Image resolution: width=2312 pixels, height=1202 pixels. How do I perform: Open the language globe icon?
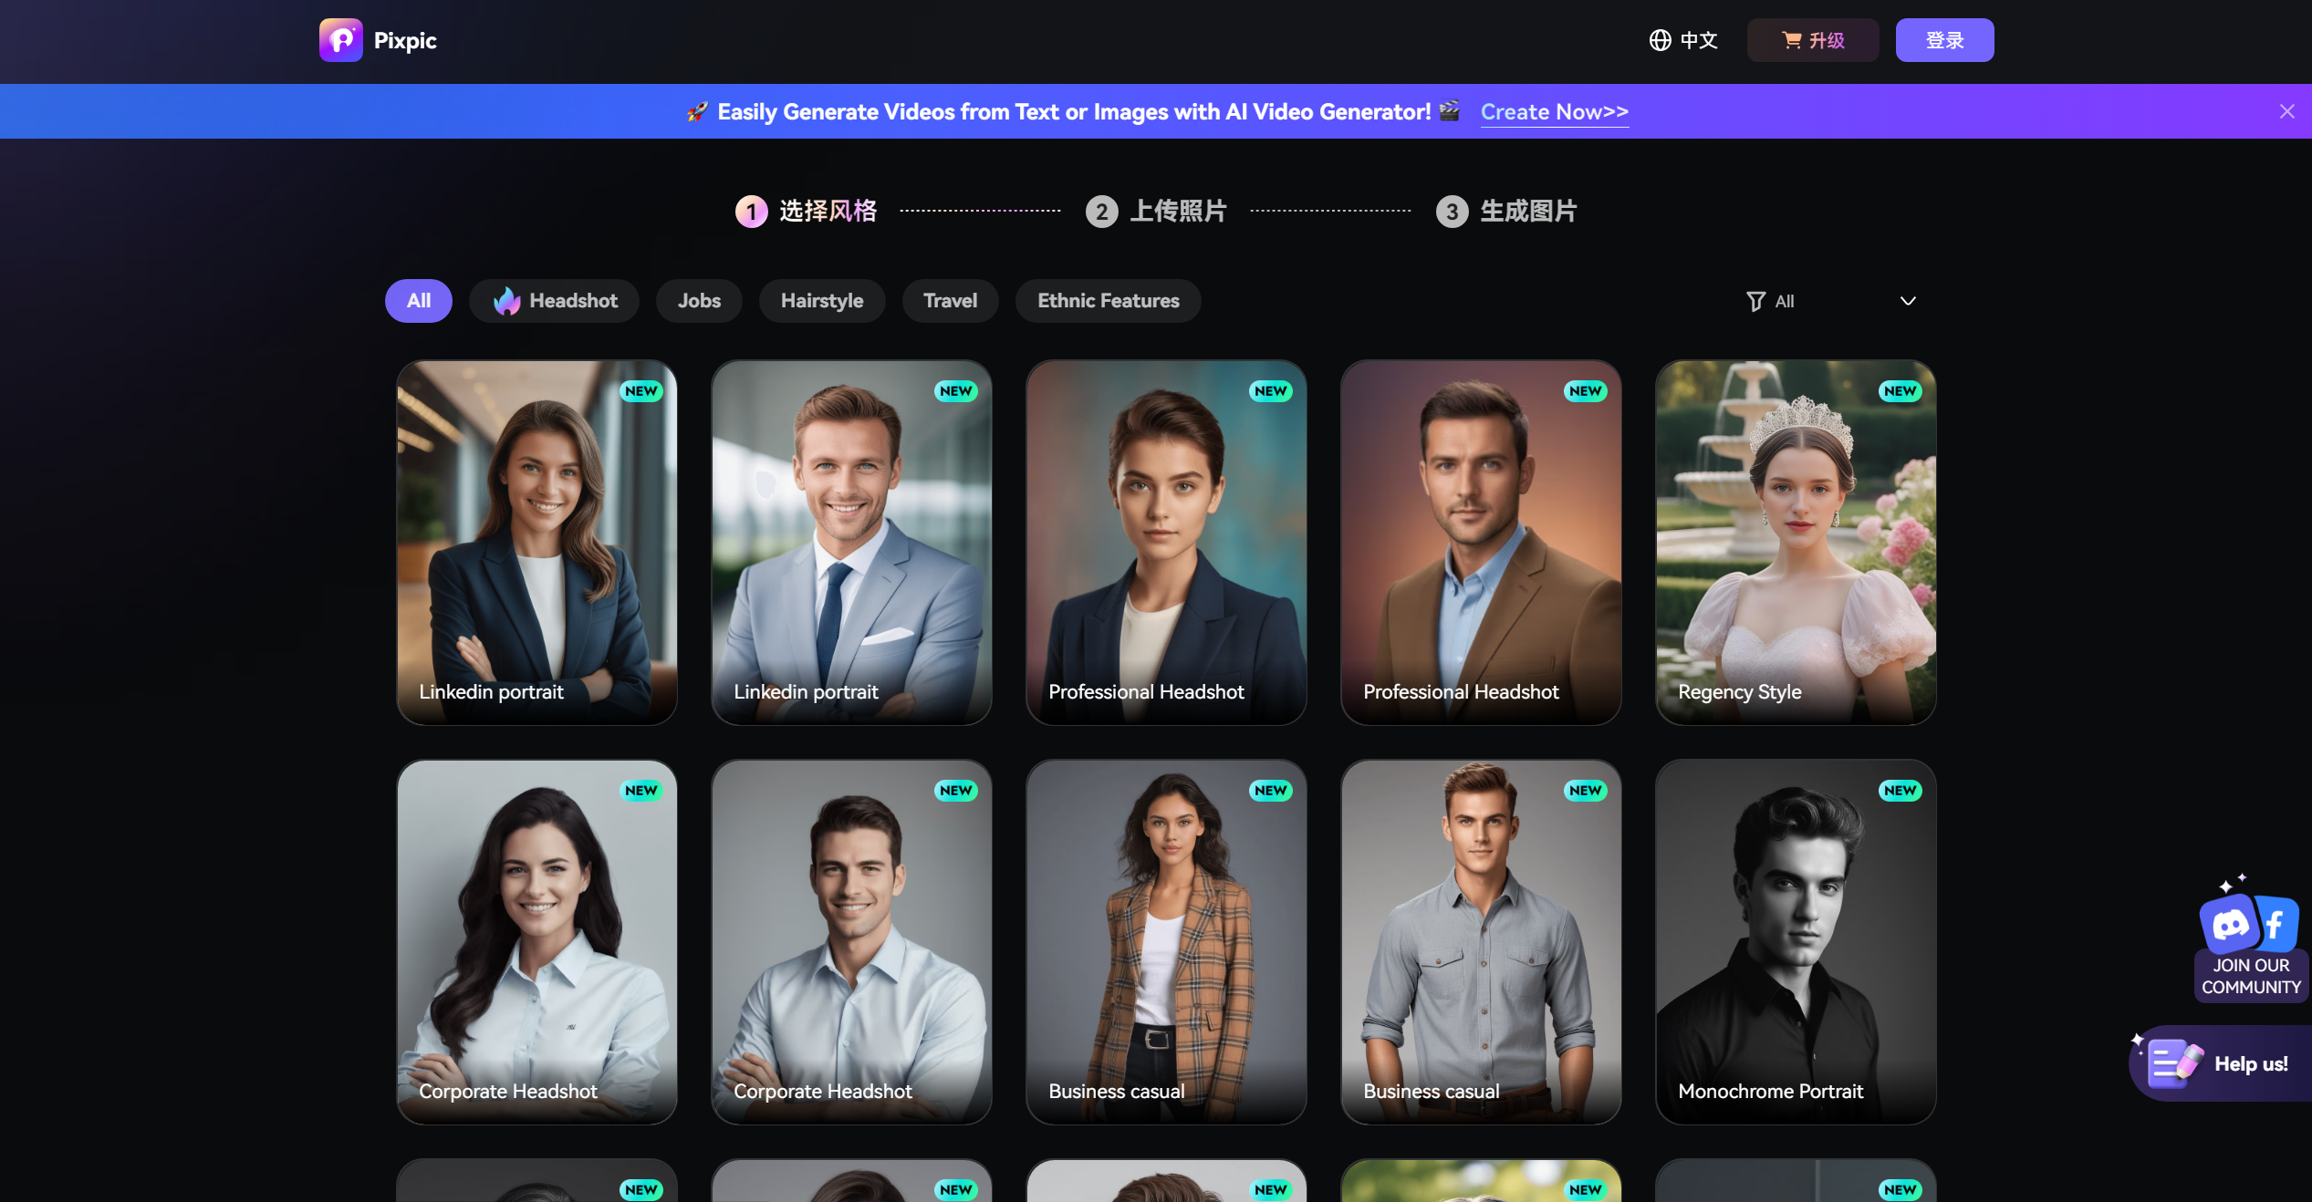[1660, 40]
